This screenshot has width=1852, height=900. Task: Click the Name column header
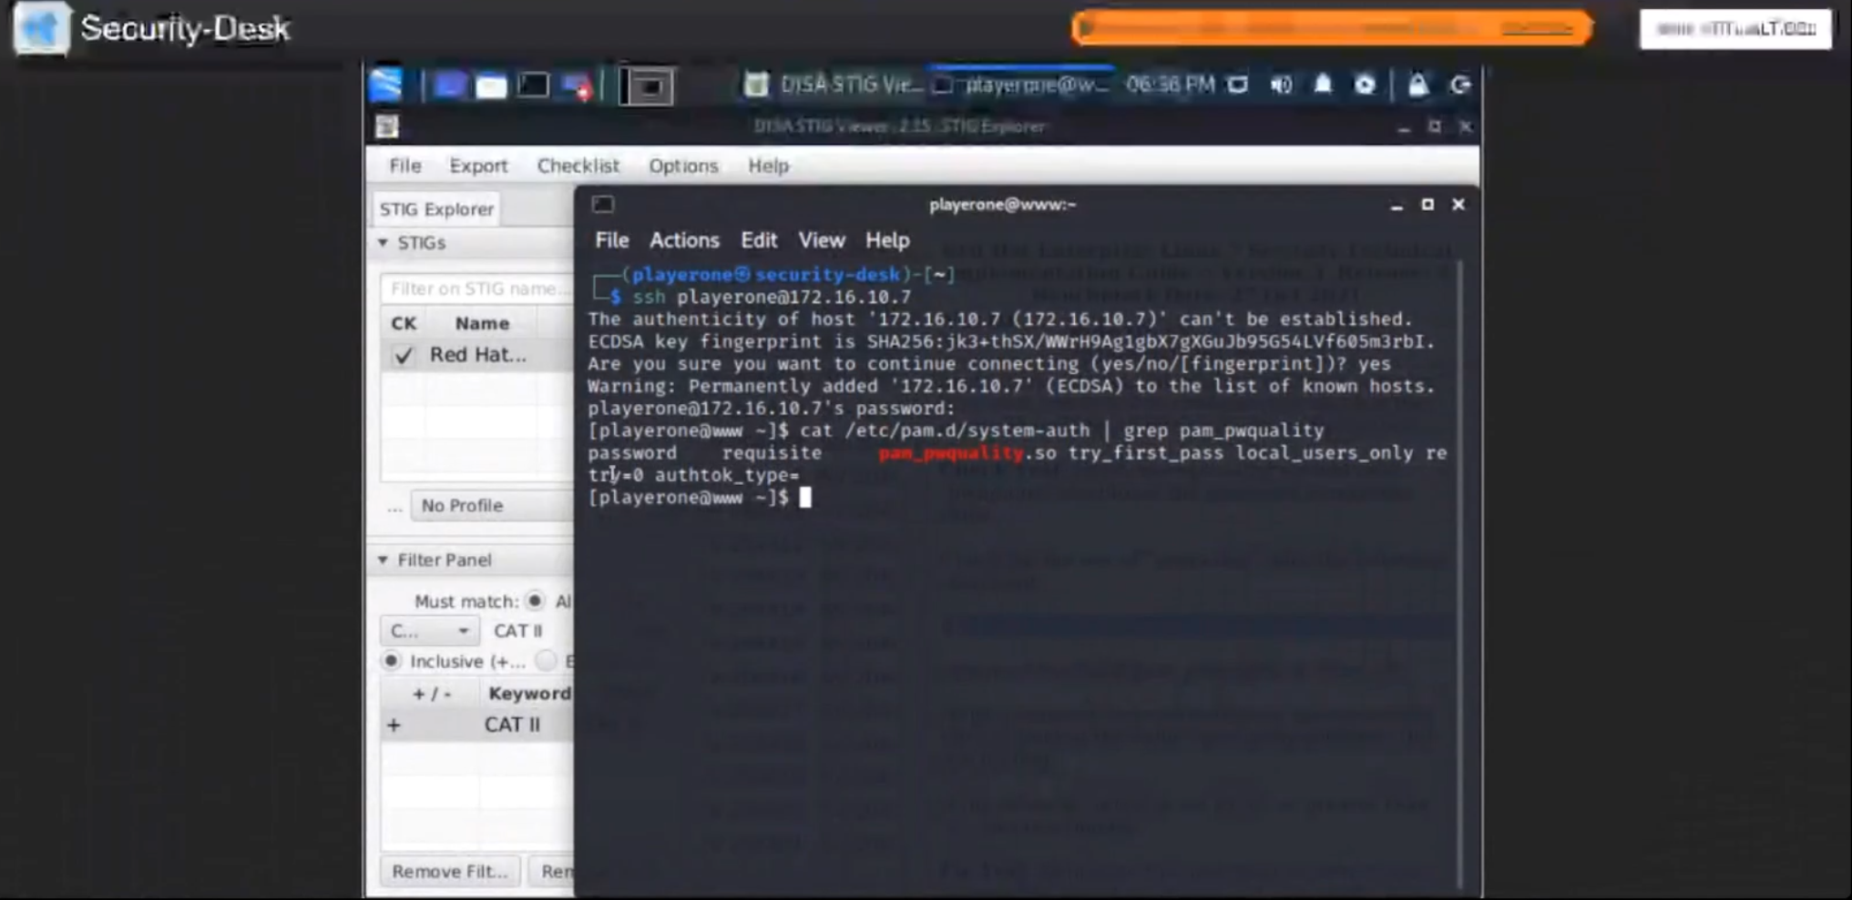(x=482, y=323)
